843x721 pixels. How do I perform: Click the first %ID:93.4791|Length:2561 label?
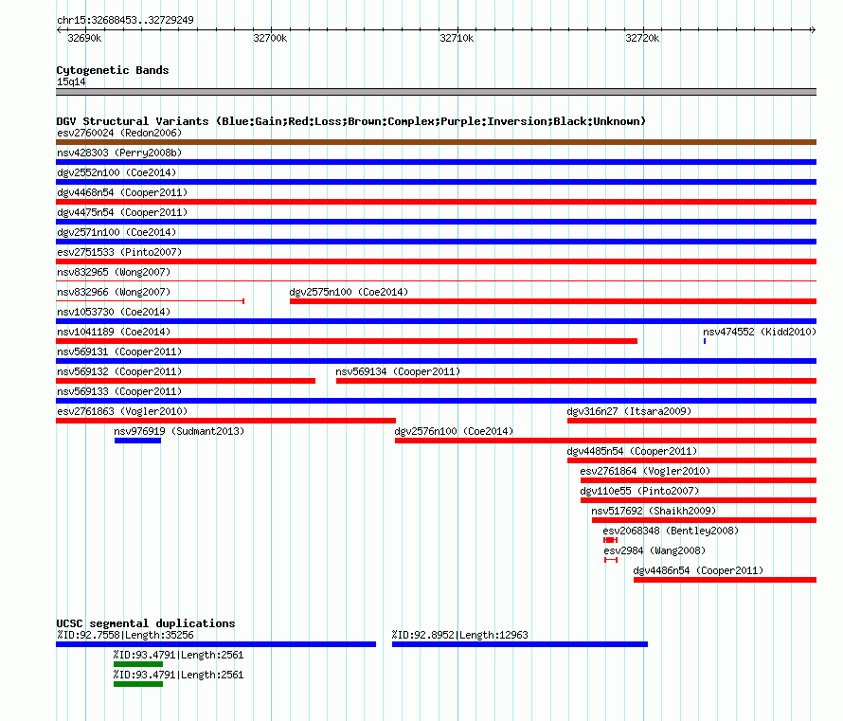click(x=178, y=655)
